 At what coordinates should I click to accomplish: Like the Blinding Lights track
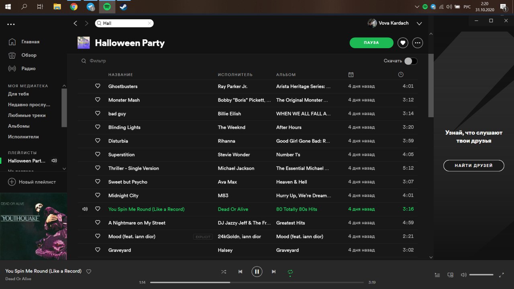tap(98, 127)
